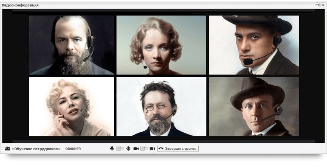The width and height of the screenshot is (327, 167).
Task: Select video of man in brown fedora
Action: 254,107
